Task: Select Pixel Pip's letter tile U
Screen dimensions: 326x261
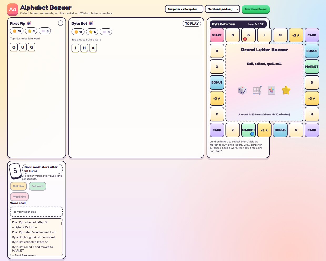Action: tap(23, 47)
